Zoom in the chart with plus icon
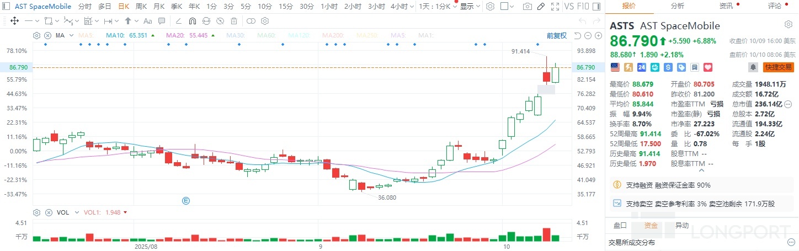 (598, 36)
